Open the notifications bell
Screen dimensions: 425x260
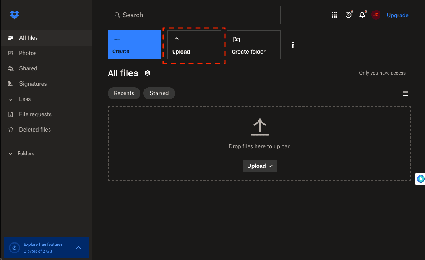[362, 15]
